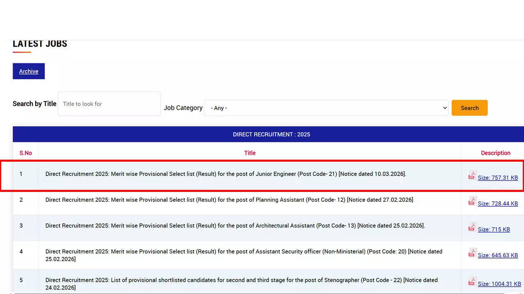Open the 'Size: 757.31 KB' download link
This screenshot has width=524, height=294.
click(x=498, y=178)
